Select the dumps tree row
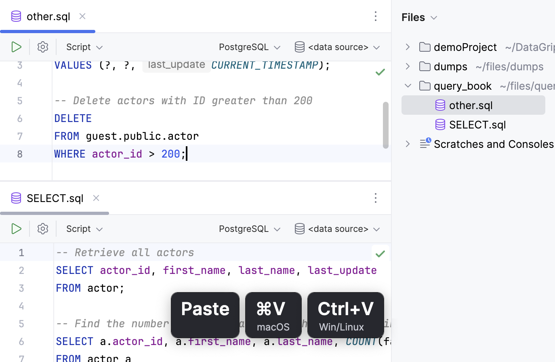 [x=478, y=66]
